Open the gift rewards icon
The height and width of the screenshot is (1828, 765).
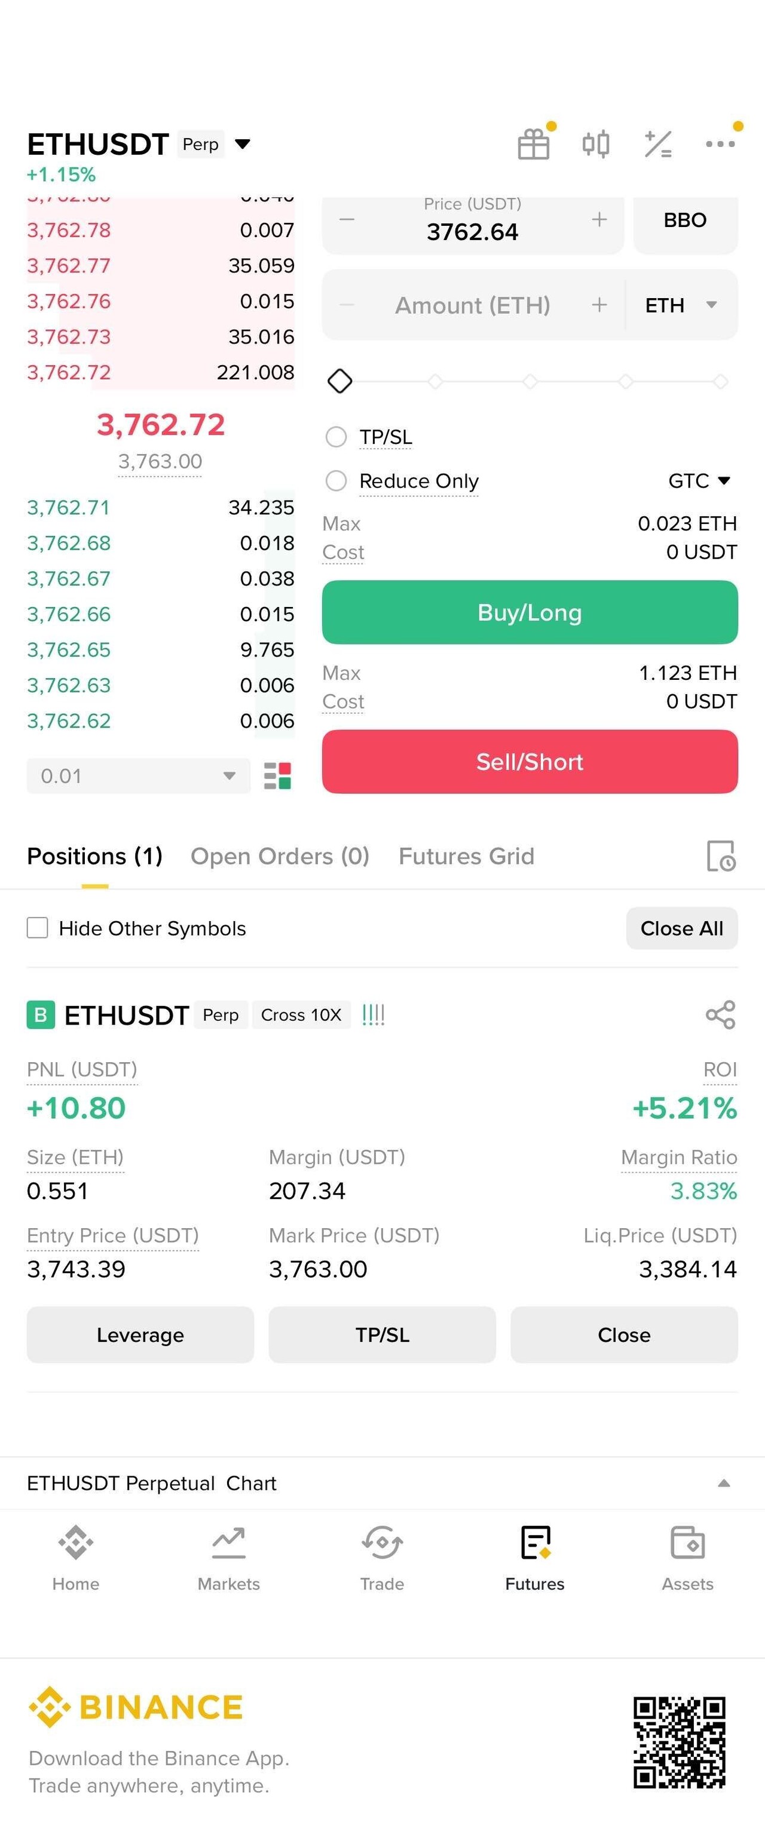click(533, 144)
